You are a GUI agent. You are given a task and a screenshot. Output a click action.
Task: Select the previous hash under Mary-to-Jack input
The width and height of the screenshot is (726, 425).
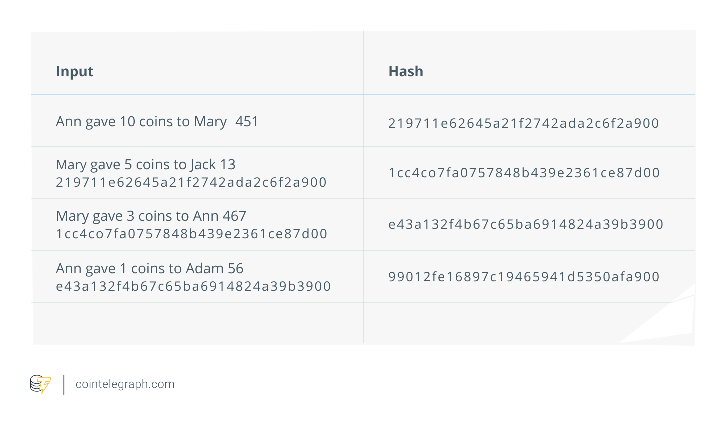coord(191,182)
